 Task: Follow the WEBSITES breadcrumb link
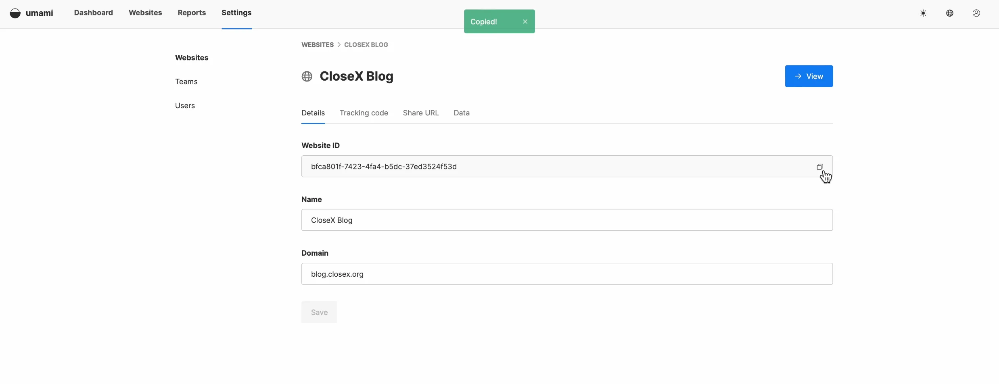coord(318,45)
